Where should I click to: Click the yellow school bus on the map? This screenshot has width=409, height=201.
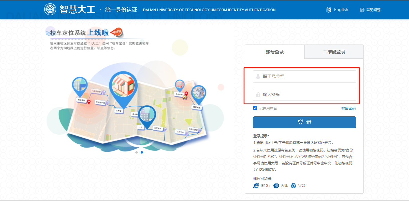click(185, 97)
